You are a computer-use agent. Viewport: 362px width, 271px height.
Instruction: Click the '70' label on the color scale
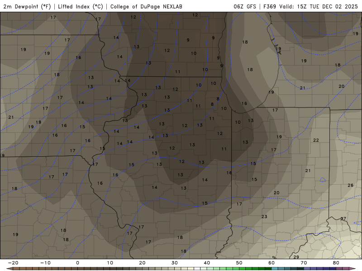pos(304,263)
